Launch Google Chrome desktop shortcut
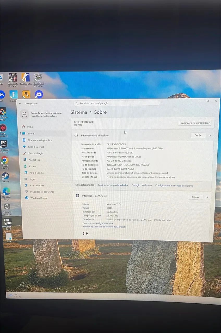The image size is (221, 333). click(5, 163)
